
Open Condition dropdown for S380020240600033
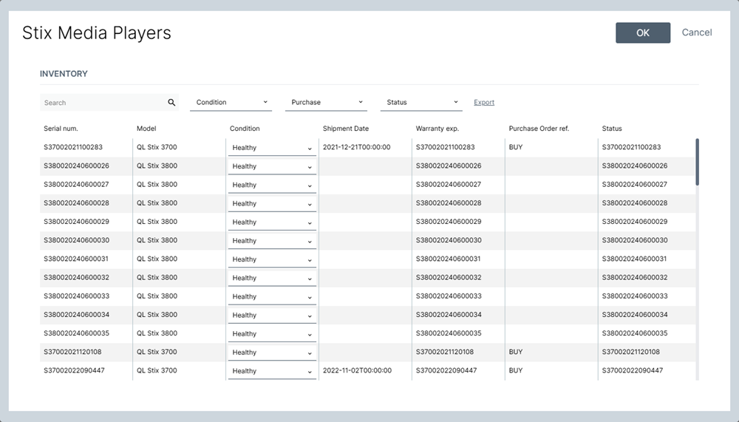pyautogui.click(x=272, y=296)
